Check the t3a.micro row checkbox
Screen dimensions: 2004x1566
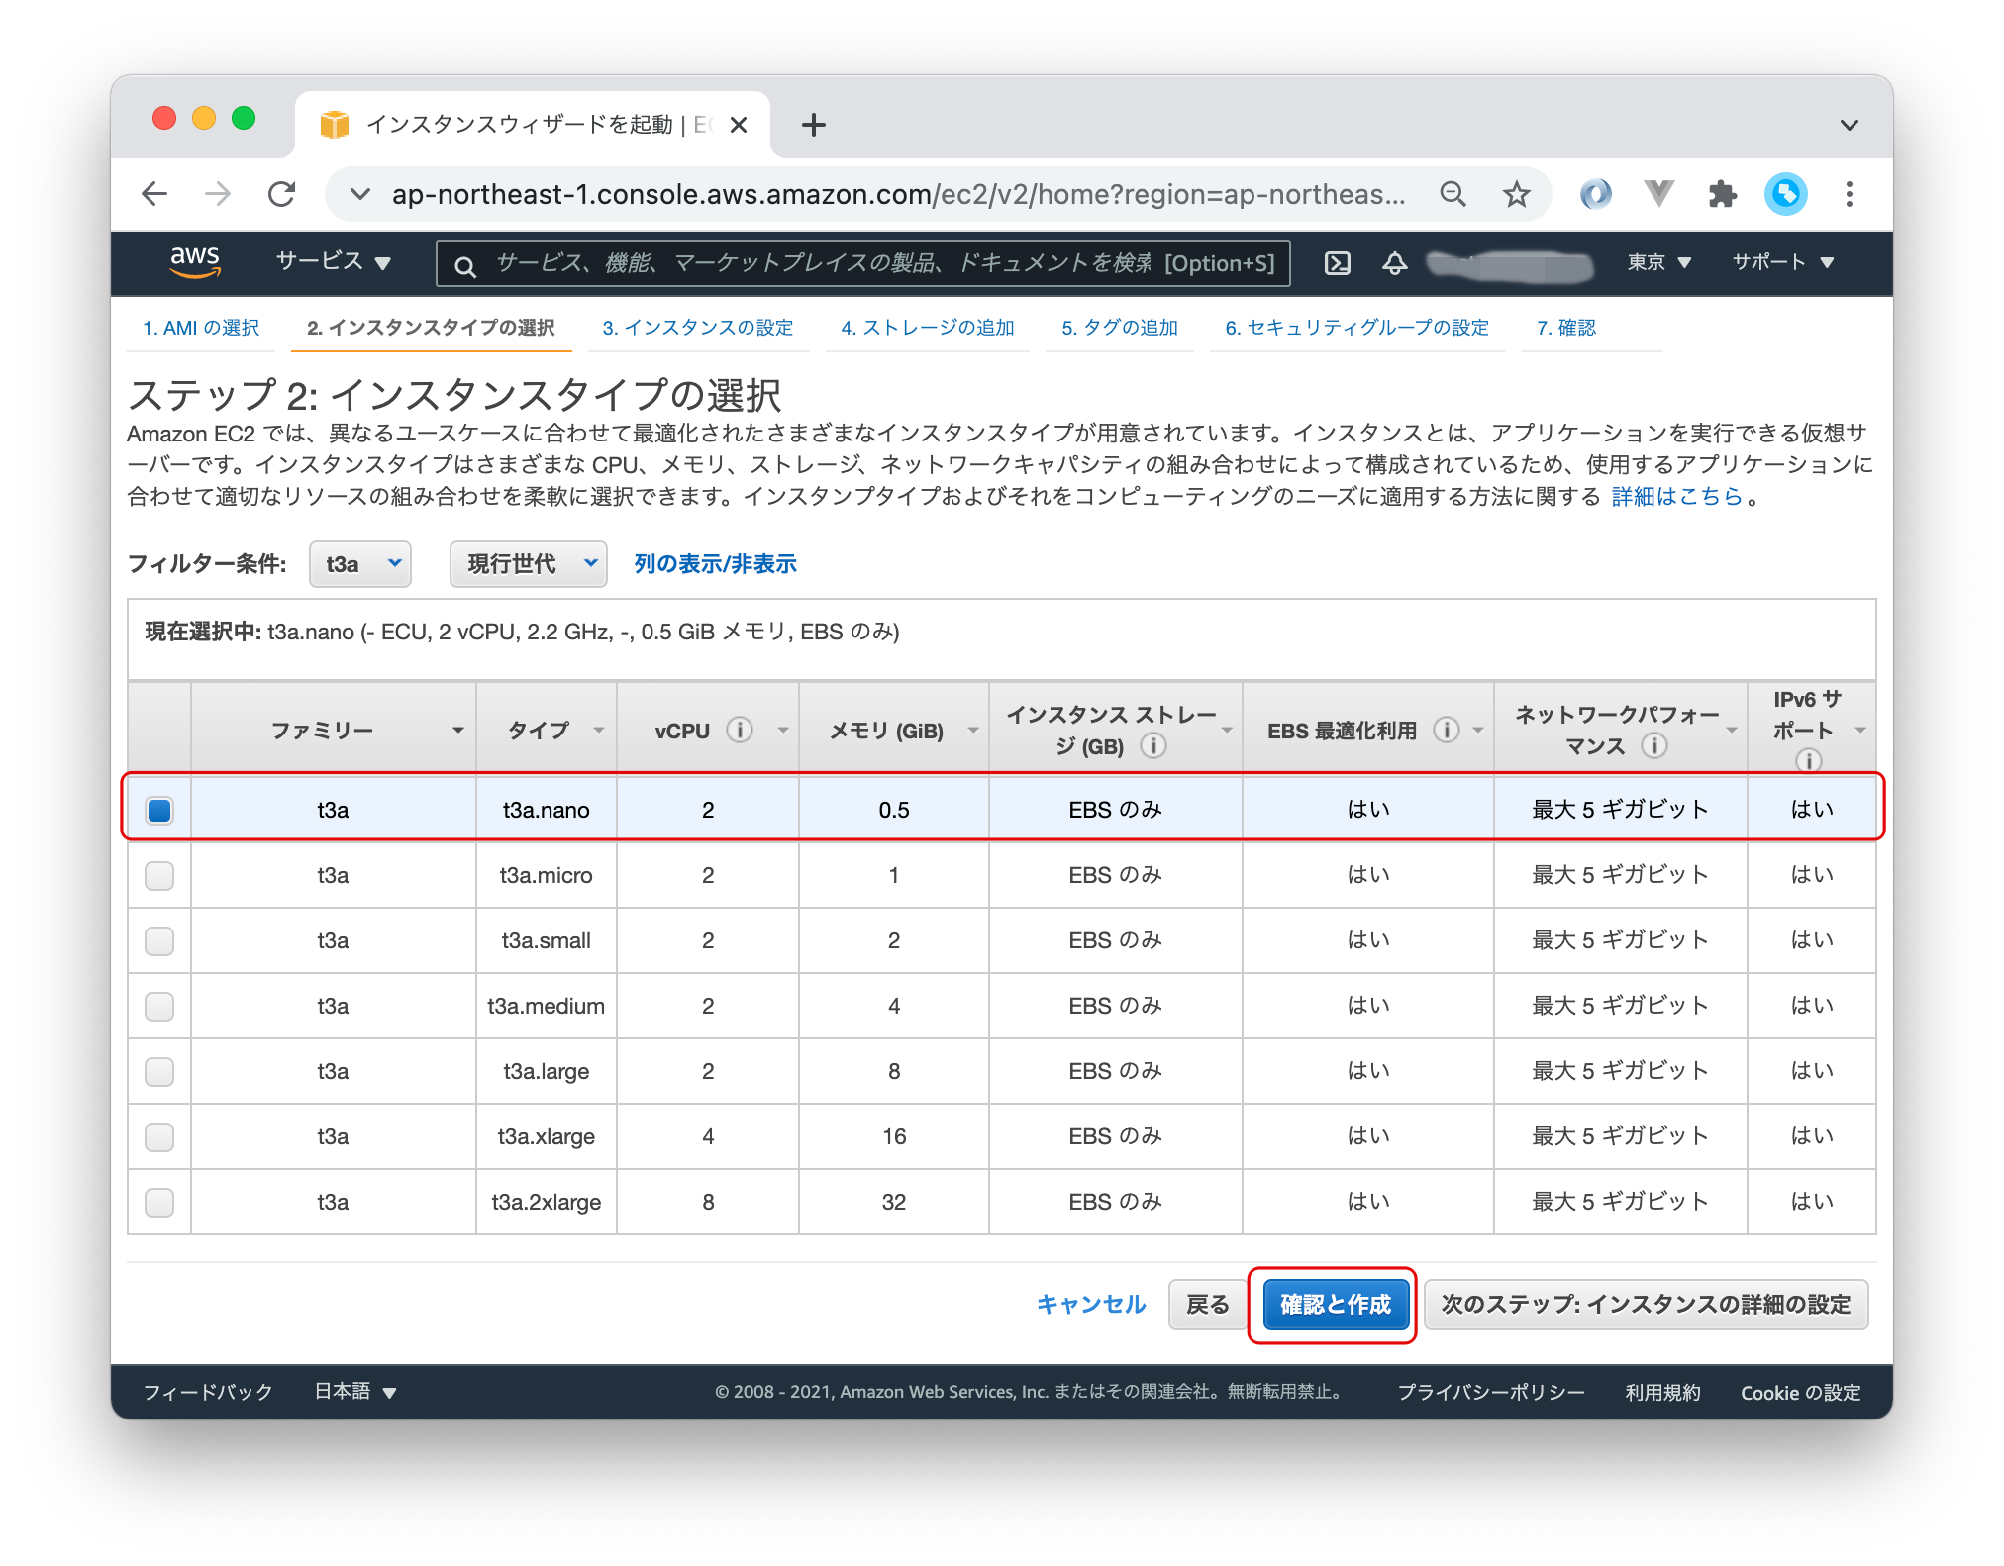(x=159, y=875)
